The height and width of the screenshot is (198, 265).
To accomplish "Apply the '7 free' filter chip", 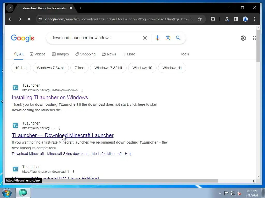I will coord(79,68).
